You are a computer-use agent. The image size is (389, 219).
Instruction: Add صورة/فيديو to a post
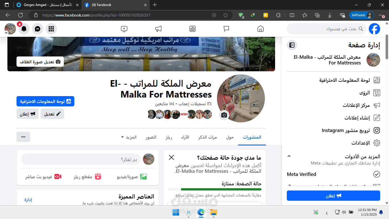pyautogui.click(x=132, y=177)
